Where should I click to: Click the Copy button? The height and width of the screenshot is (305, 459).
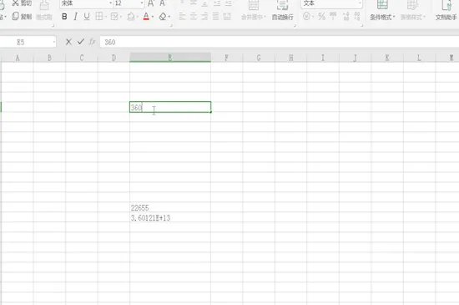coord(22,17)
